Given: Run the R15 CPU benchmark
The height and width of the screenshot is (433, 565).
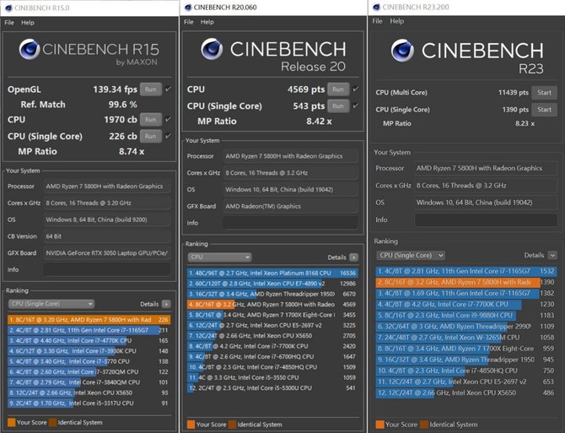Looking at the screenshot, I should 151,119.
